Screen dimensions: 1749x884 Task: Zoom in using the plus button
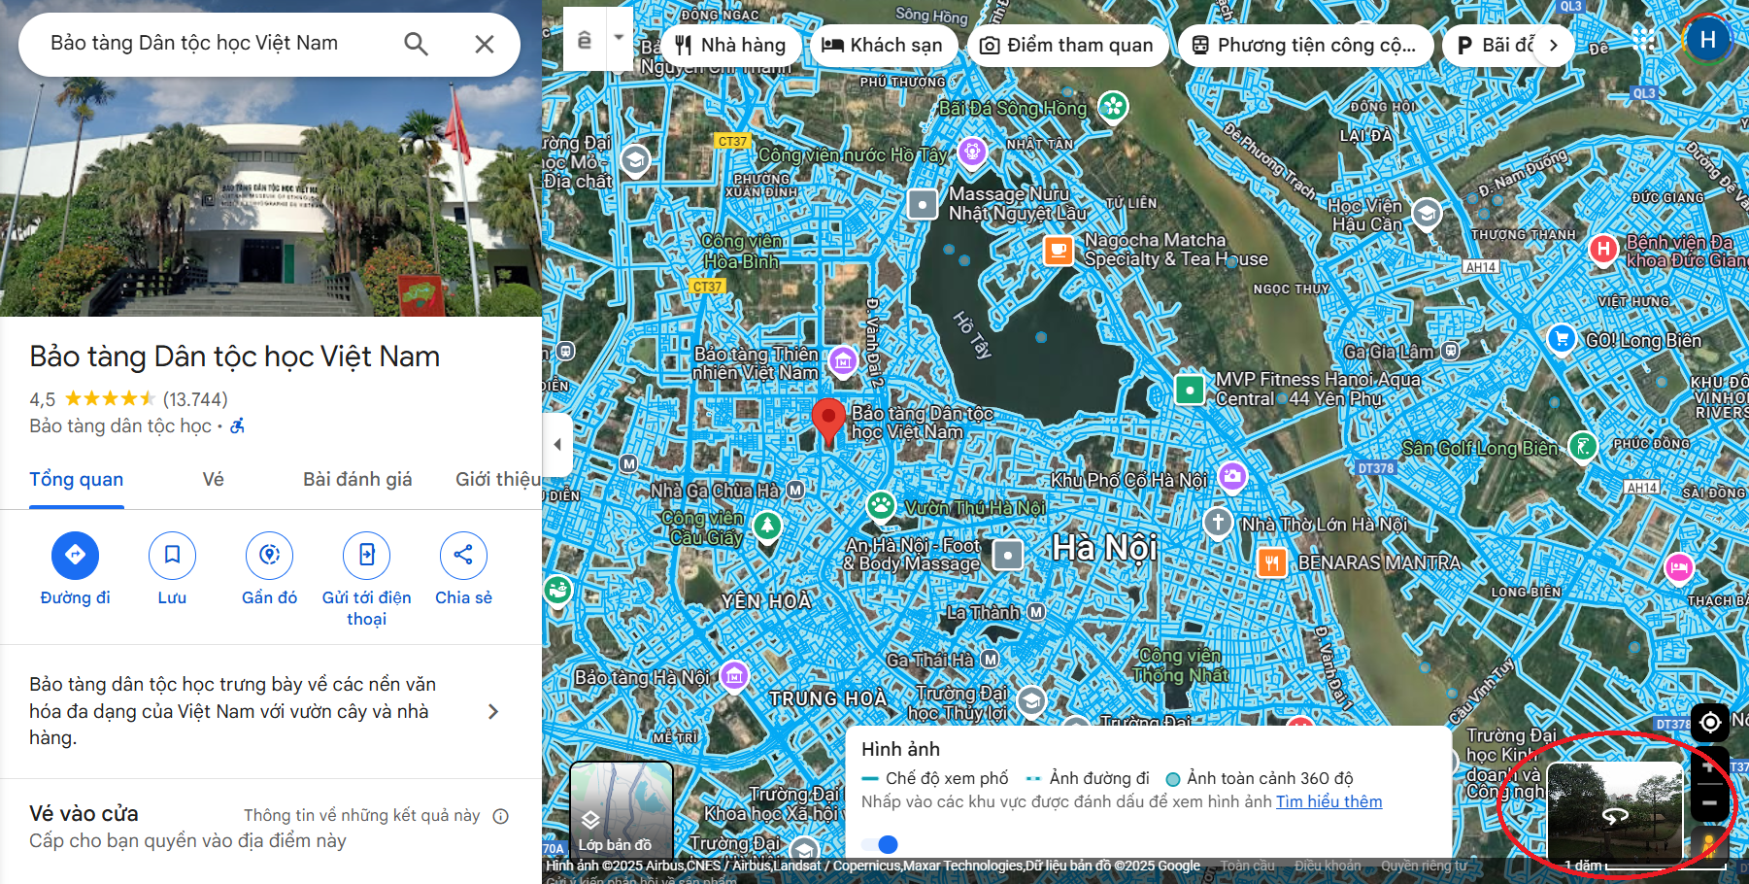[1708, 766]
